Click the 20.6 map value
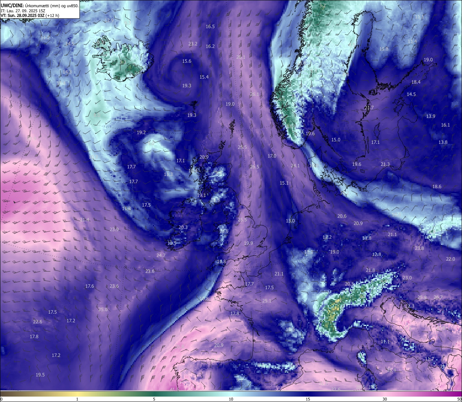The height and width of the screenshot is (402, 462). (341, 216)
